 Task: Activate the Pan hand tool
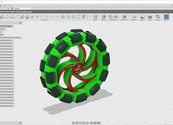pyautogui.click(x=80, y=123)
